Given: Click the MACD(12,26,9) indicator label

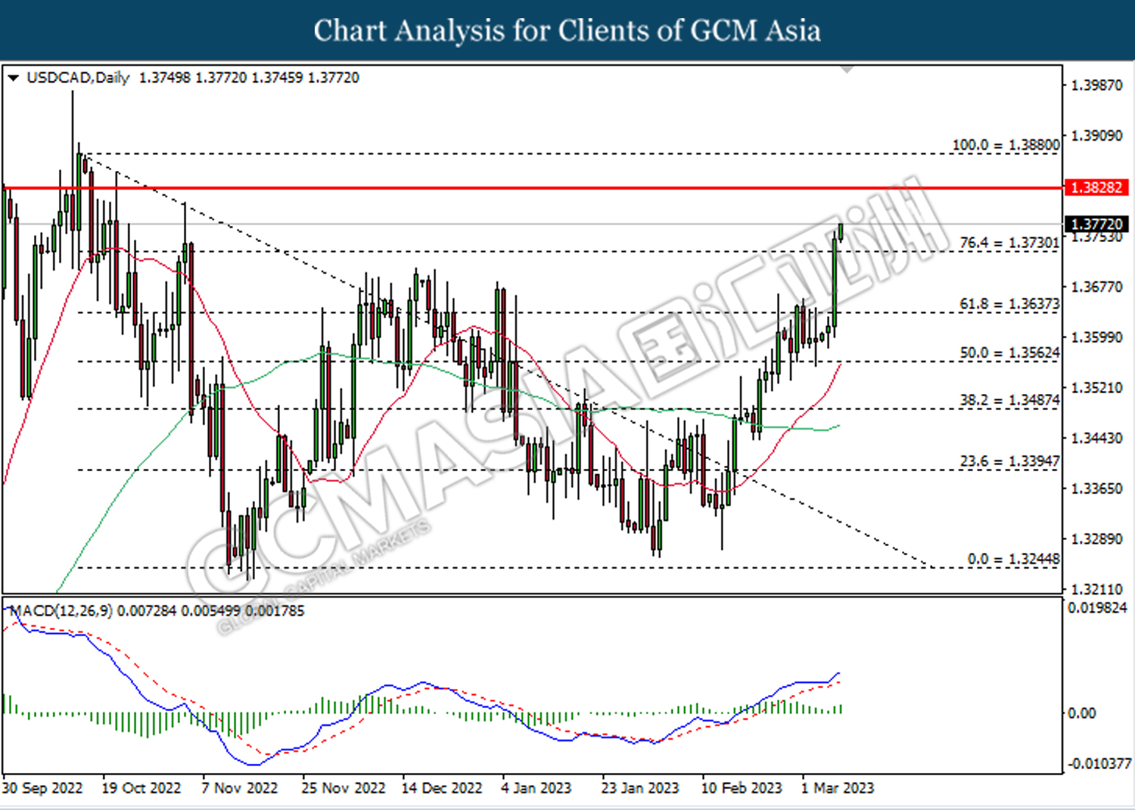Looking at the screenshot, I should [x=61, y=610].
